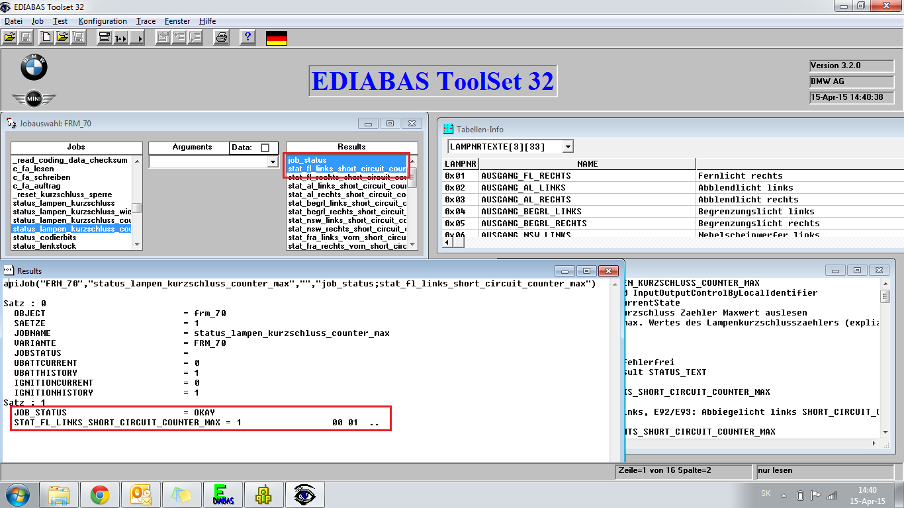Image resolution: width=904 pixels, height=508 pixels.
Task: Click the open file folder toolbar icon
Action: coord(10,38)
